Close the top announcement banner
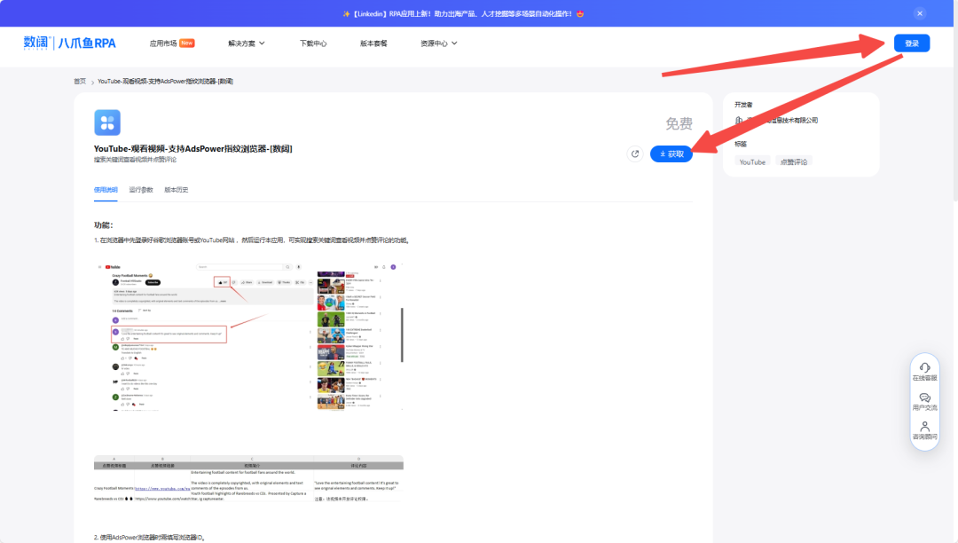 point(920,13)
